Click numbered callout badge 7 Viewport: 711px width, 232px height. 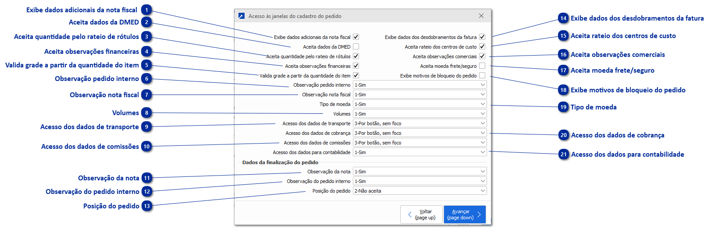click(147, 95)
